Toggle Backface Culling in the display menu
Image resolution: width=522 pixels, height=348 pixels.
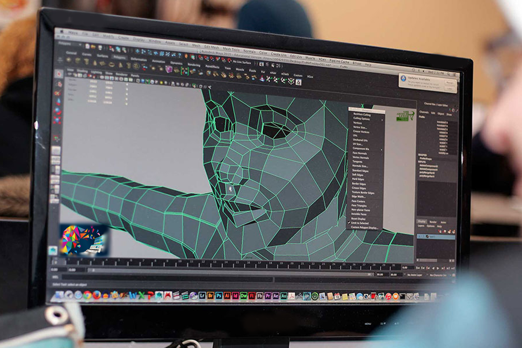pos(361,114)
